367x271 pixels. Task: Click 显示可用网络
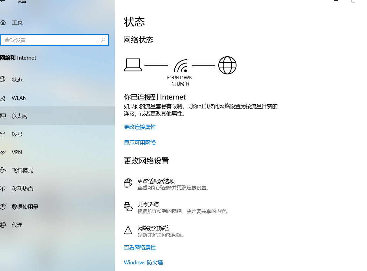140,142
